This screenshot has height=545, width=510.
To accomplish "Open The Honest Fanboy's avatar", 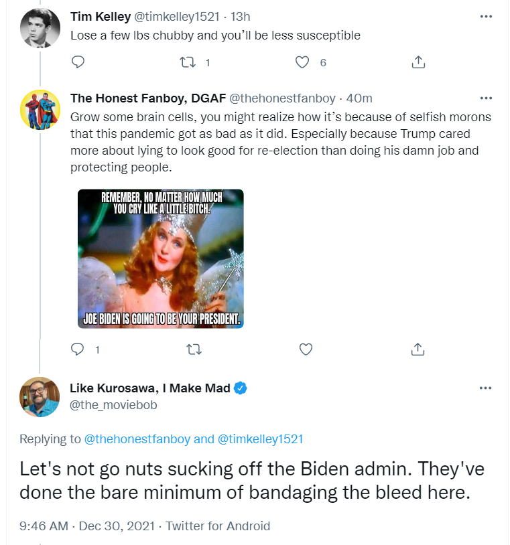I will 40,110.
